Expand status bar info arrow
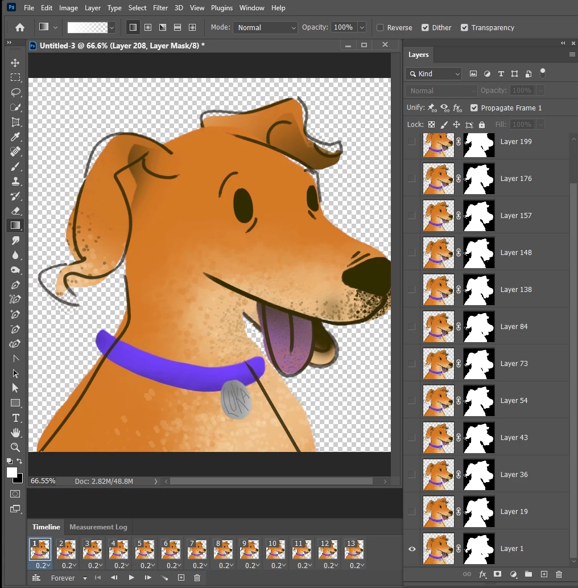 pos(156,482)
